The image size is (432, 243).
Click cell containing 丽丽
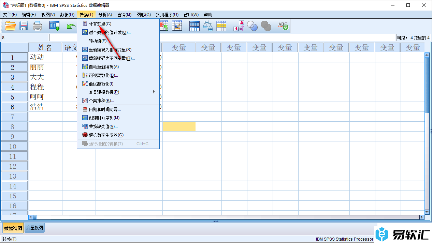click(x=45, y=67)
